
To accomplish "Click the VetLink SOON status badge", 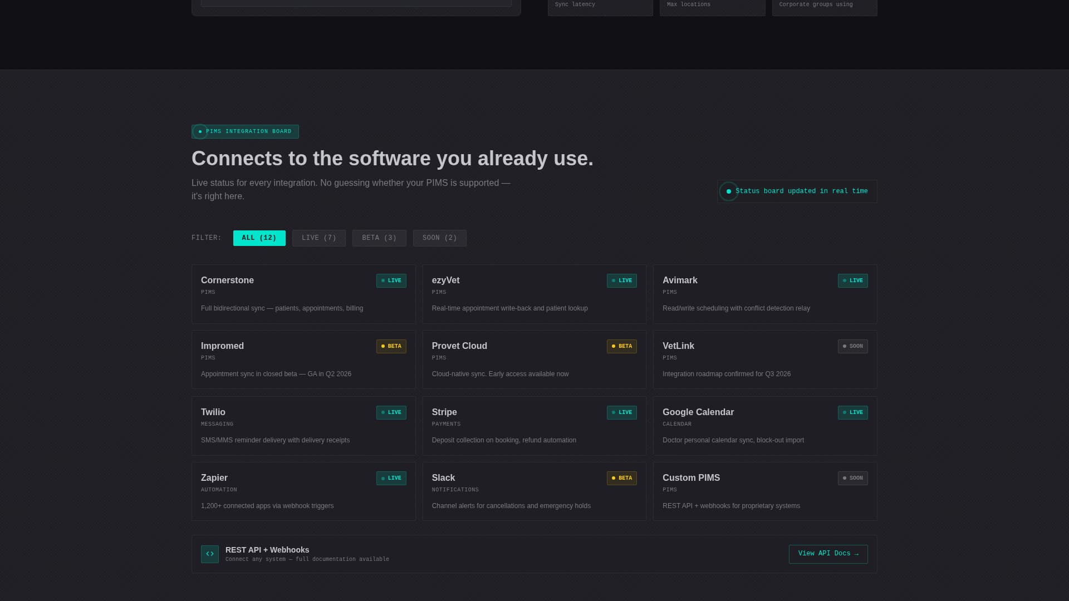I will [852, 346].
